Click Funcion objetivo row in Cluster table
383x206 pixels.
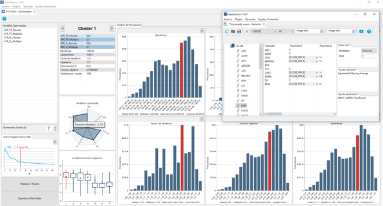pyautogui.click(x=87, y=70)
